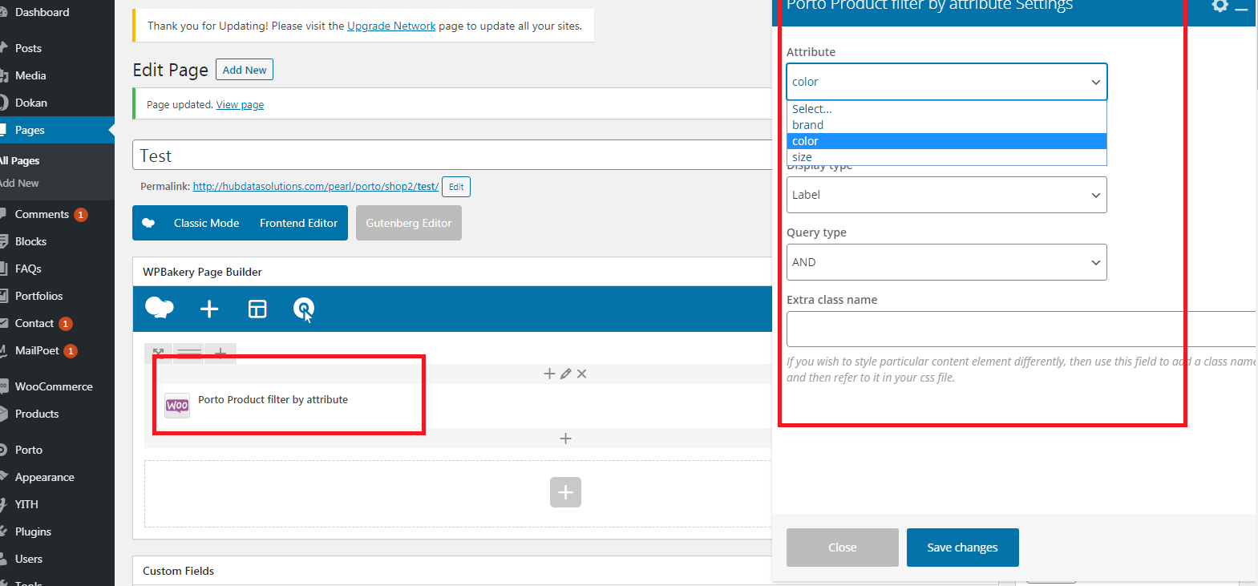Add a new element with the toolbar plus
This screenshot has width=1258, height=586.
tap(209, 309)
